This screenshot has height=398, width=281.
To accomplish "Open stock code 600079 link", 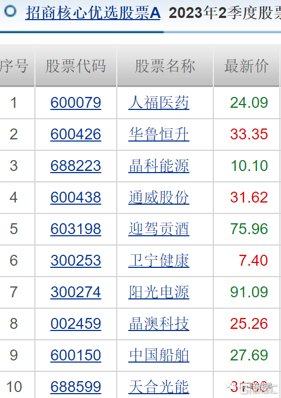I will [x=76, y=102].
